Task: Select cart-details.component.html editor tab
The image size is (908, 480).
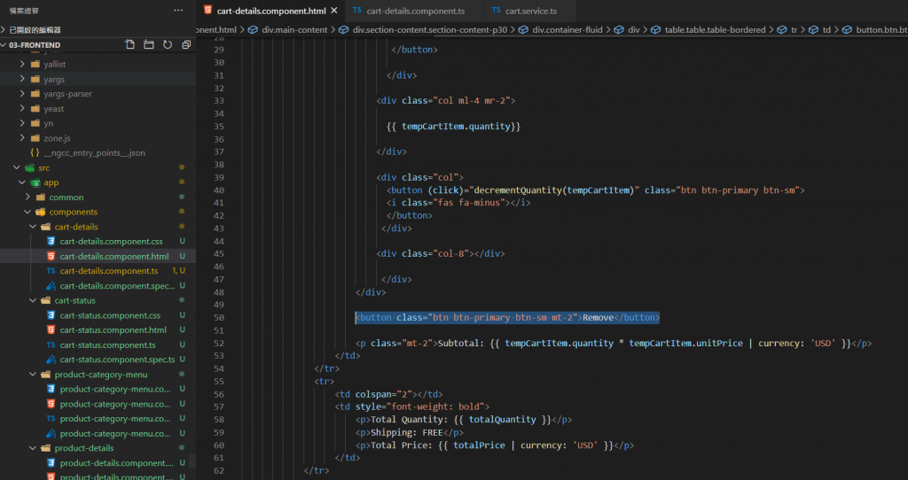Action: [271, 11]
